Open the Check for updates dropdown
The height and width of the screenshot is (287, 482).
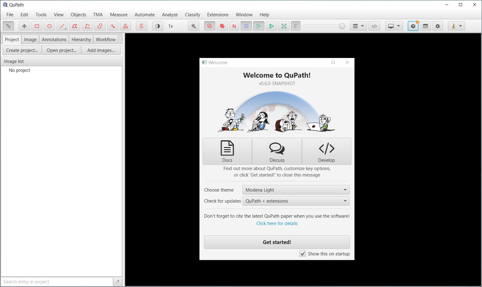296,201
